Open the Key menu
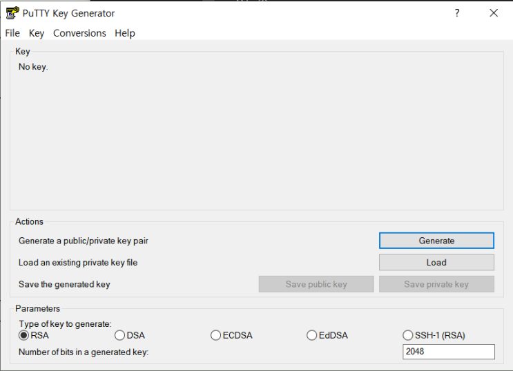The image size is (513, 371). (37, 33)
